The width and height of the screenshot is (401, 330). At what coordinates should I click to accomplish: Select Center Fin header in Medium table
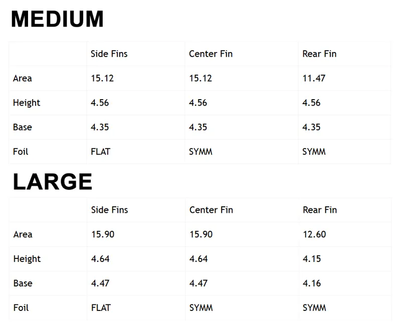[211, 54]
